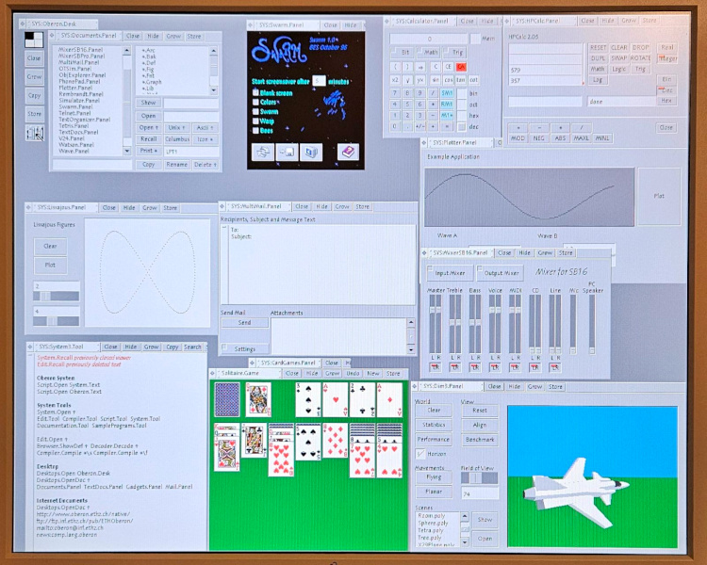Open the 'Delete ↑' popup in Documents panel

coord(206,165)
